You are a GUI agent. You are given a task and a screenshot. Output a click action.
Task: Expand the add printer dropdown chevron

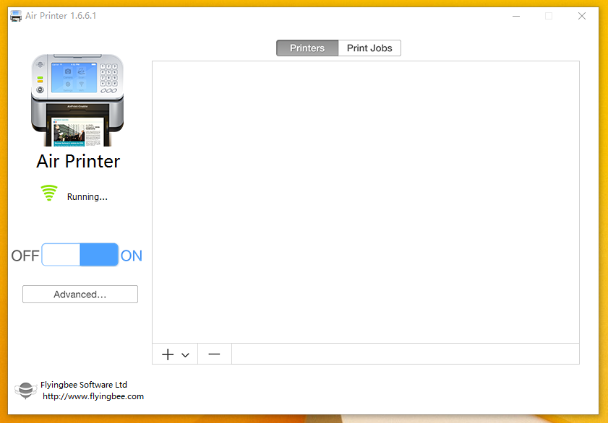[185, 355]
